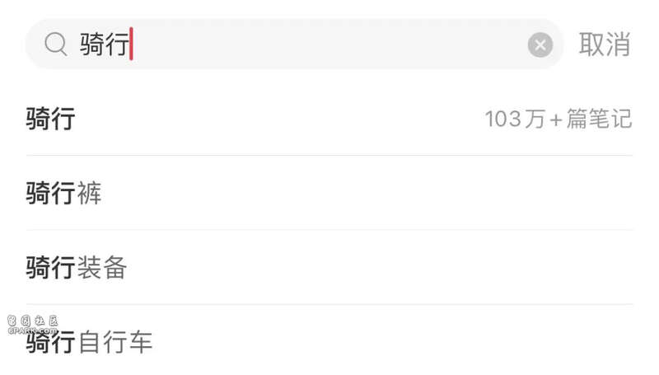Tap the 自行车 characters in the last suggestion
659x375 pixels.
click(x=115, y=342)
